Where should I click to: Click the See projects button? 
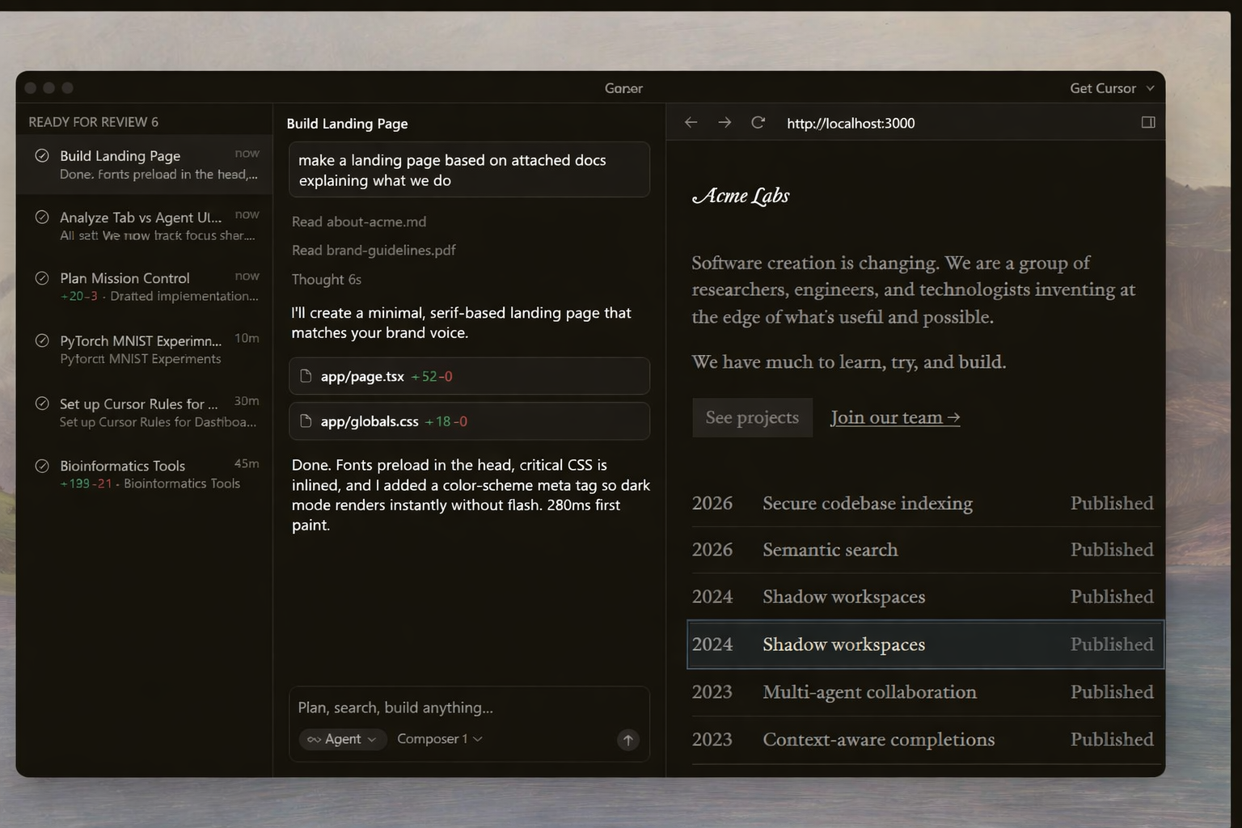(x=752, y=417)
